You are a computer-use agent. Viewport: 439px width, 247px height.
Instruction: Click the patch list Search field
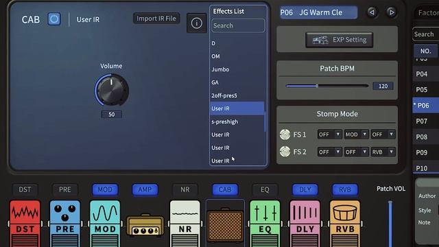pyautogui.click(x=426, y=34)
